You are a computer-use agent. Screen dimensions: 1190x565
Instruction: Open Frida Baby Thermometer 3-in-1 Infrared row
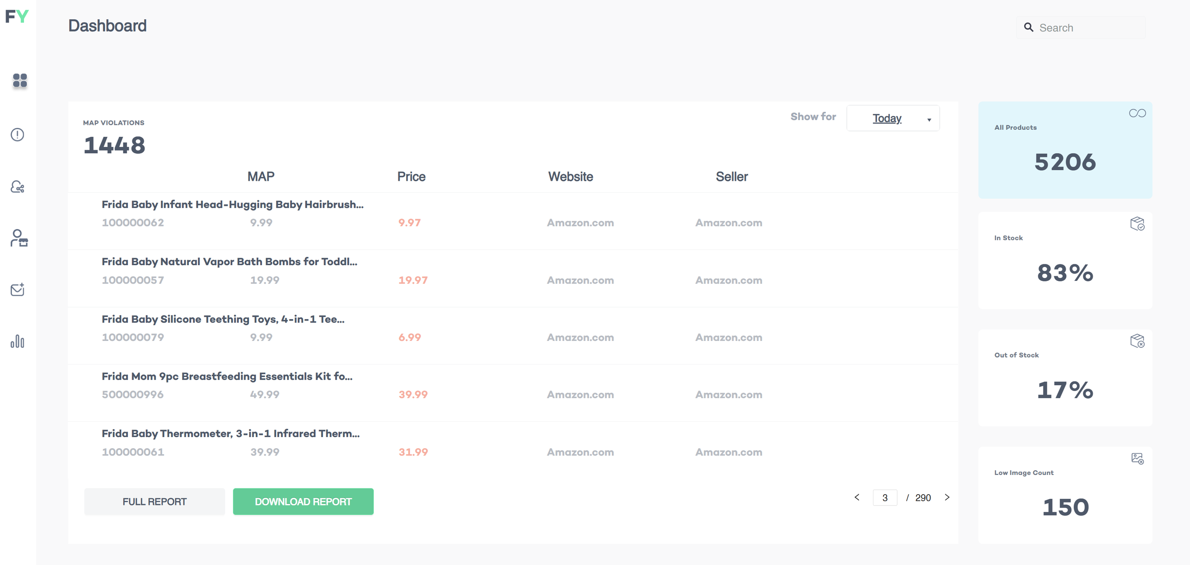click(513, 450)
